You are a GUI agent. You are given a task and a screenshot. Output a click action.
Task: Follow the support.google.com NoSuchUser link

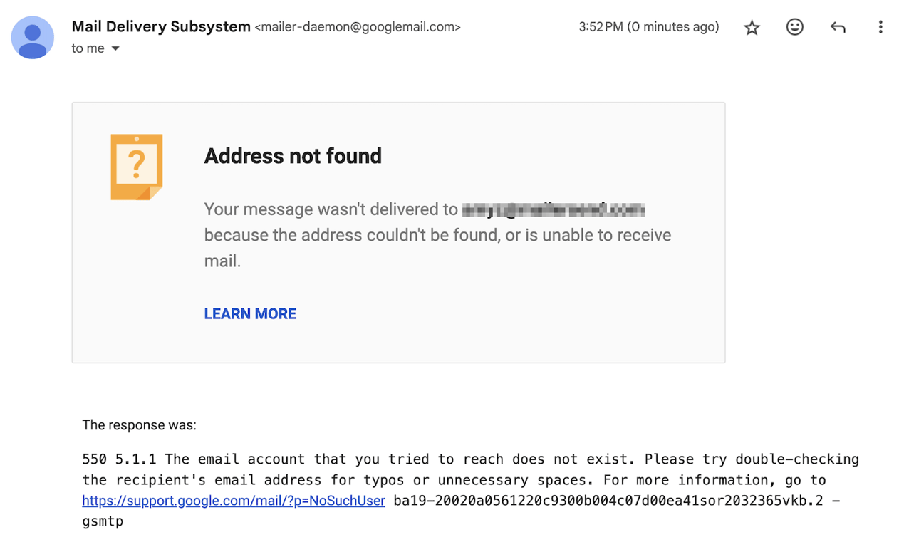[233, 500]
